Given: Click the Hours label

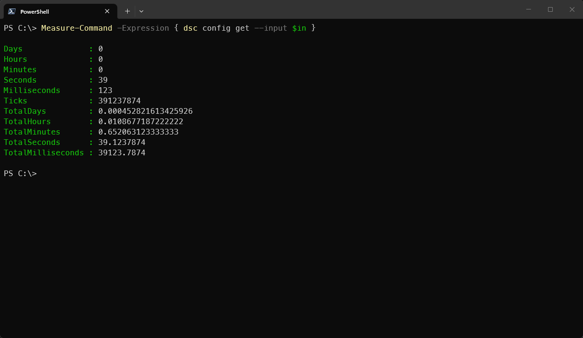Looking at the screenshot, I should 16,59.
